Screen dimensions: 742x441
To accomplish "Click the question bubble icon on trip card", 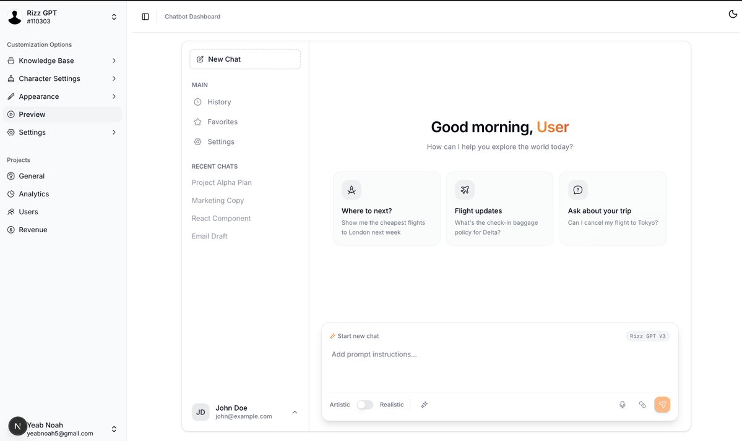I will click(578, 190).
